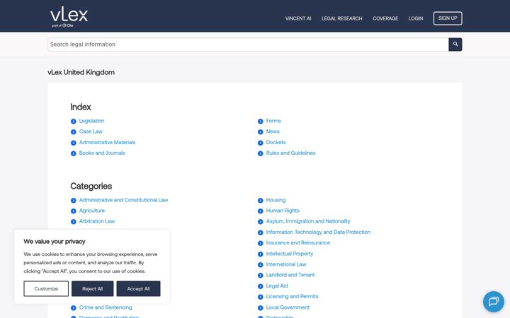Open the Administrative Materials link

click(108, 142)
